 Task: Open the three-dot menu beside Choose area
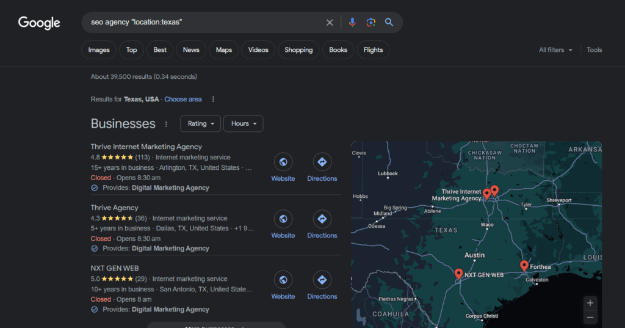pos(213,100)
